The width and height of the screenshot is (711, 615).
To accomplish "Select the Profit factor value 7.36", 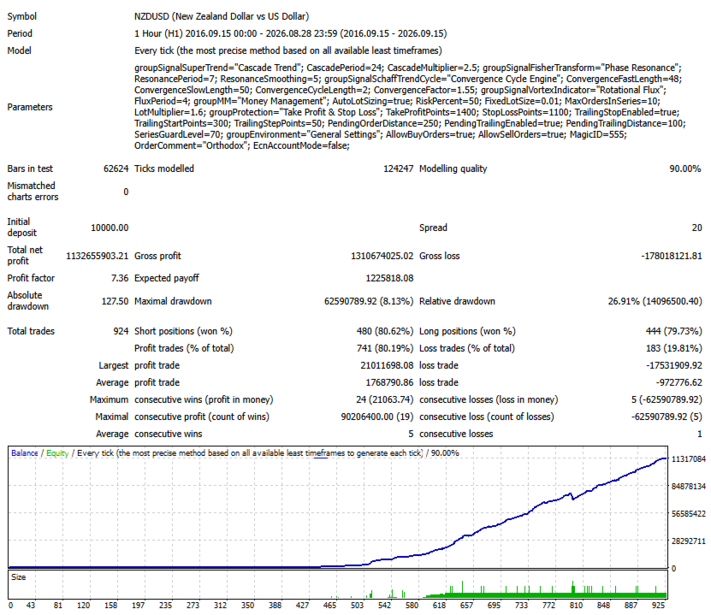I will tap(120, 278).
